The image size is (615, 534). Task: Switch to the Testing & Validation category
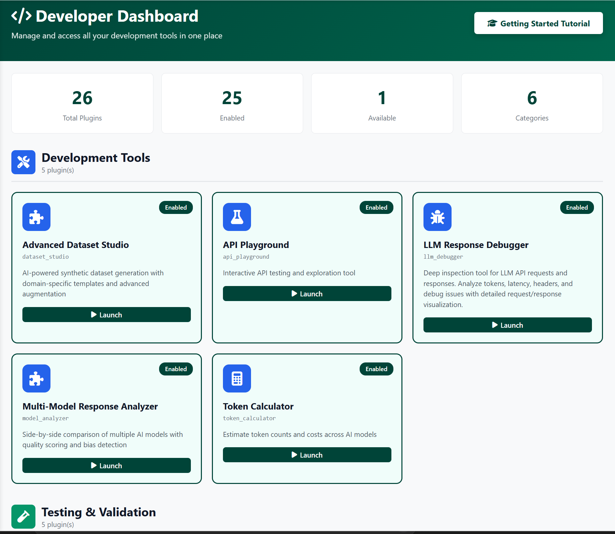point(98,512)
